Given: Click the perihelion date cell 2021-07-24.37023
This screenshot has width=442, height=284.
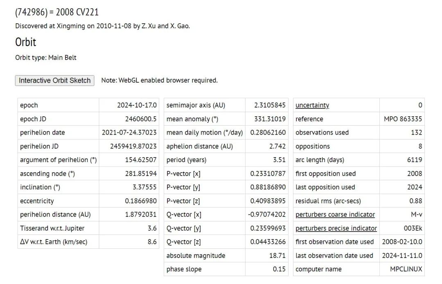Looking at the screenshot, I should pyautogui.click(x=129, y=133).
